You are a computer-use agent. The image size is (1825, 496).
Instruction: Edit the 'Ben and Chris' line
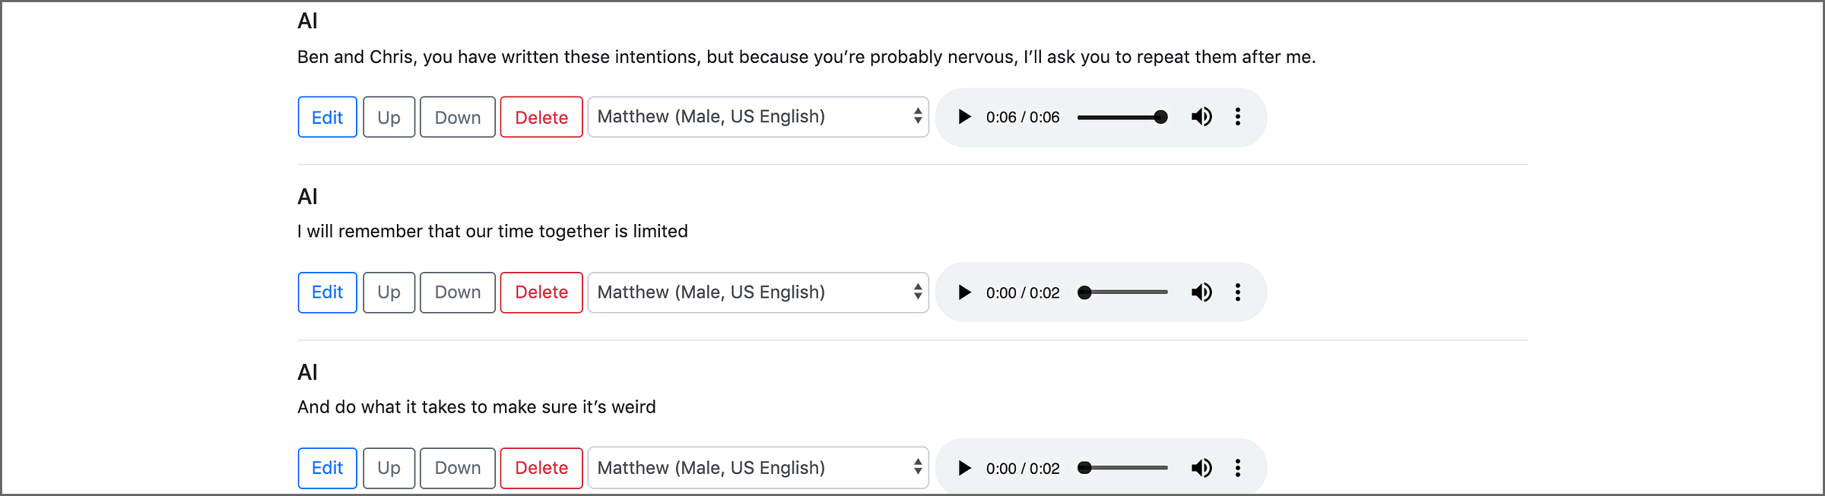pos(327,117)
